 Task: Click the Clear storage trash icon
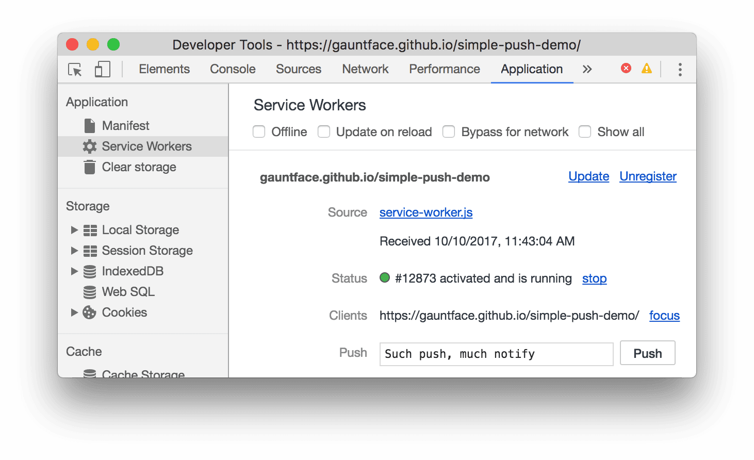(x=89, y=167)
